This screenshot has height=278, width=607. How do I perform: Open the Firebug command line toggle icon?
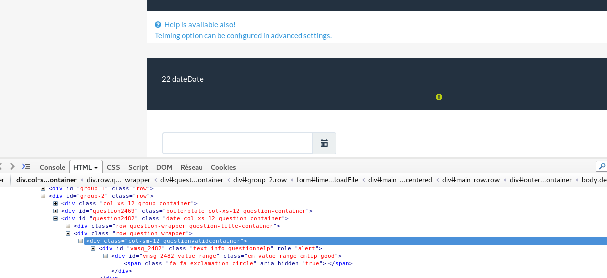(x=26, y=167)
